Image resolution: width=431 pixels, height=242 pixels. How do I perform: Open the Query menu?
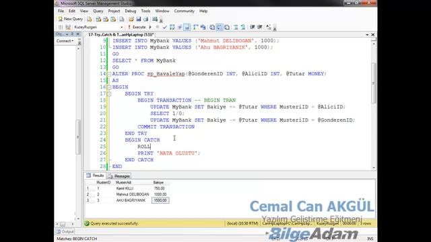pos(98,11)
